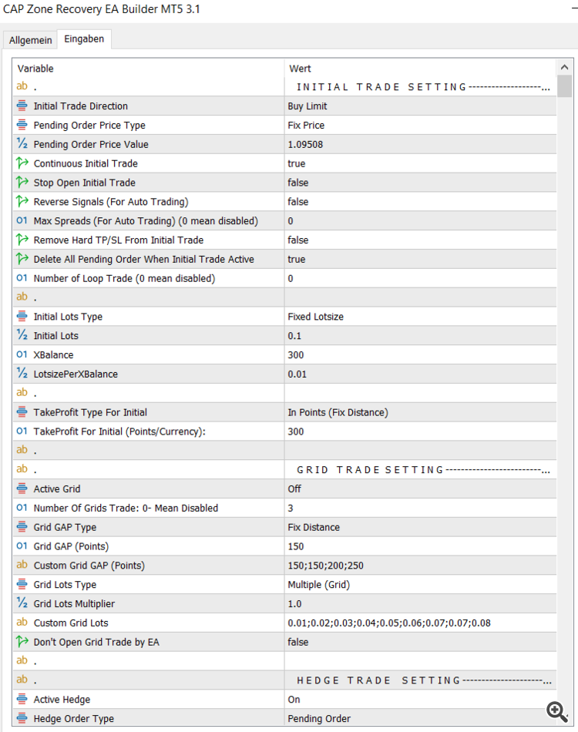This screenshot has width=578, height=732.
Task: Select the HEDGE TRADE SETTING header cell
Action: click(x=421, y=680)
